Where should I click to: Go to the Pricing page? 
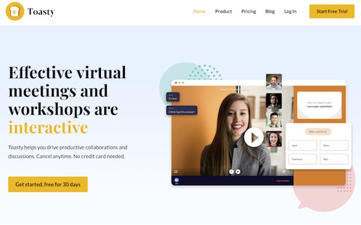point(248,11)
